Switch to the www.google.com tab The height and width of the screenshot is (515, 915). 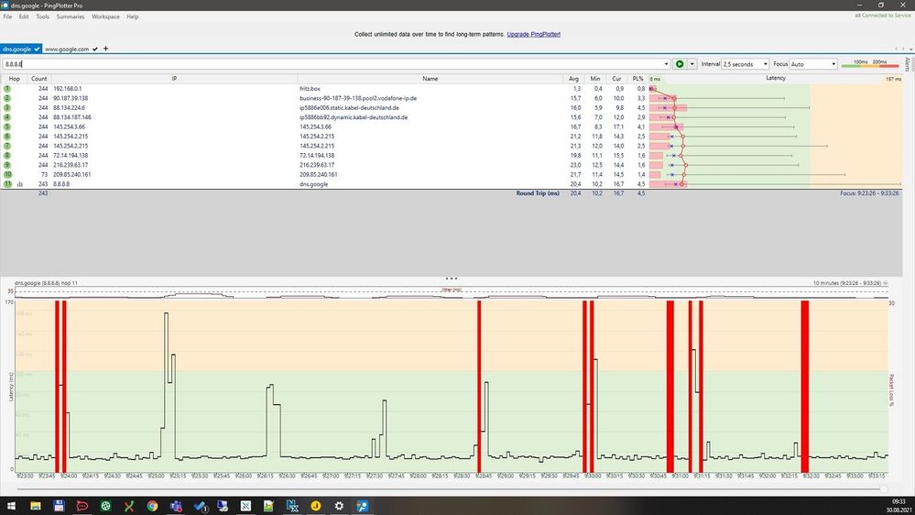pyautogui.click(x=71, y=49)
